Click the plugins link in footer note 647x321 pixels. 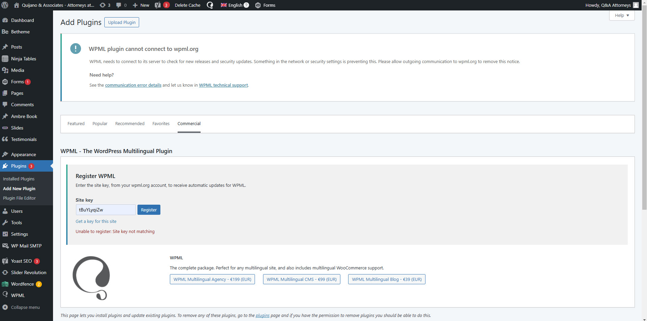262,315
